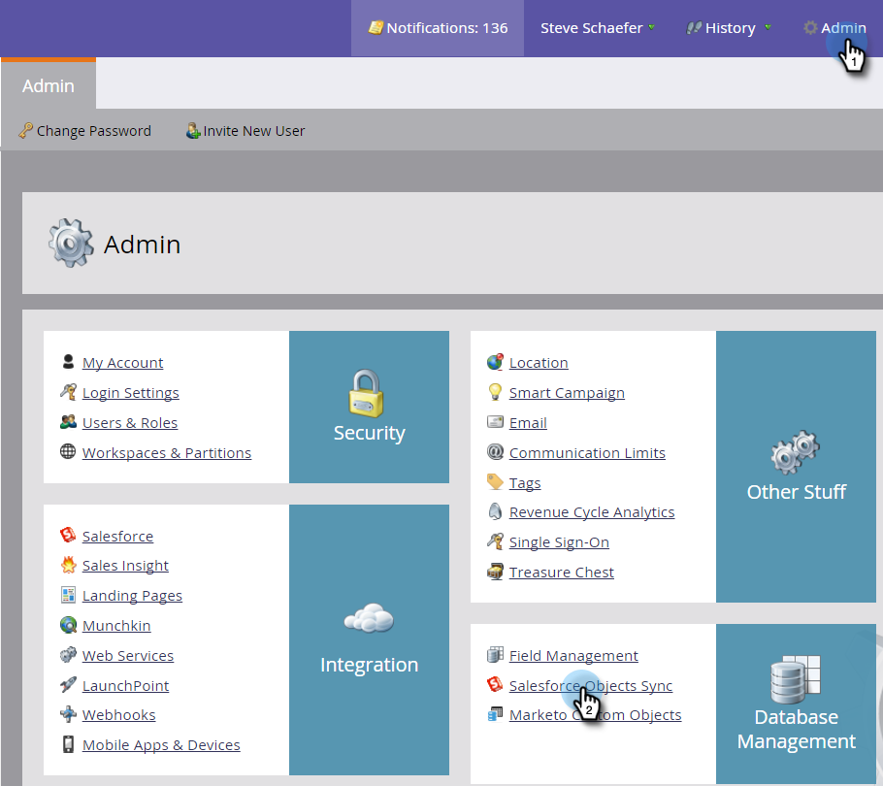Open Mobile Apps & Devices link
883x786 pixels.
pos(161,745)
